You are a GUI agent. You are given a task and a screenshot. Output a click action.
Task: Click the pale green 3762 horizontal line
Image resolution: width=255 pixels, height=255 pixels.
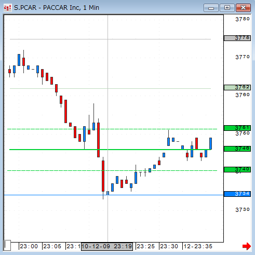110,88
